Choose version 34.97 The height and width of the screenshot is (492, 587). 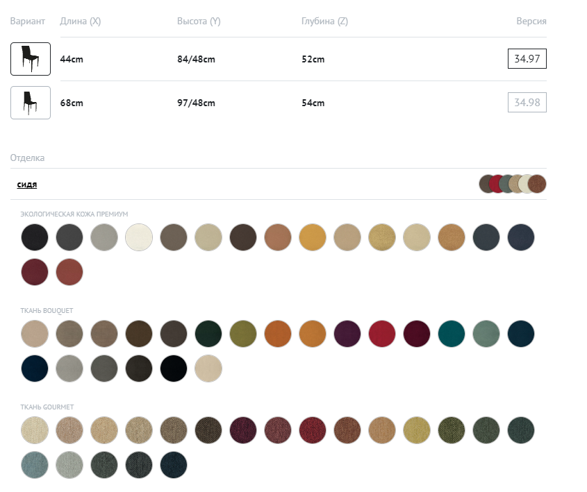tap(527, 59)
